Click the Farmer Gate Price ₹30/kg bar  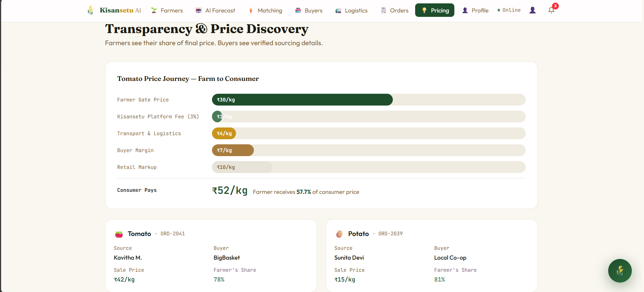[302, 100]
